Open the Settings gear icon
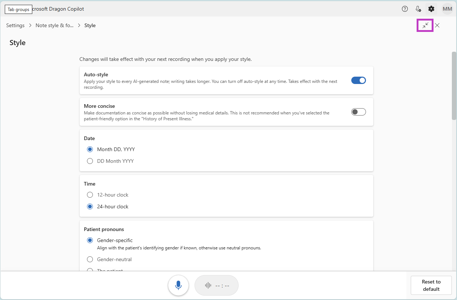The width and height of the screenshot is (457, 300). (431, 9)
